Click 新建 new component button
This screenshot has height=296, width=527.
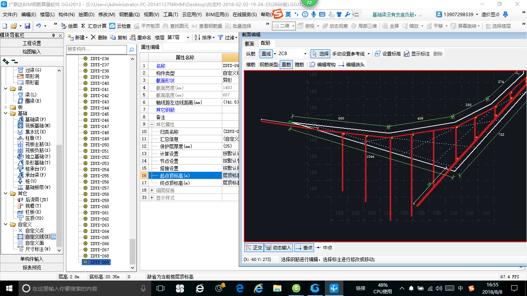(78, 37)
